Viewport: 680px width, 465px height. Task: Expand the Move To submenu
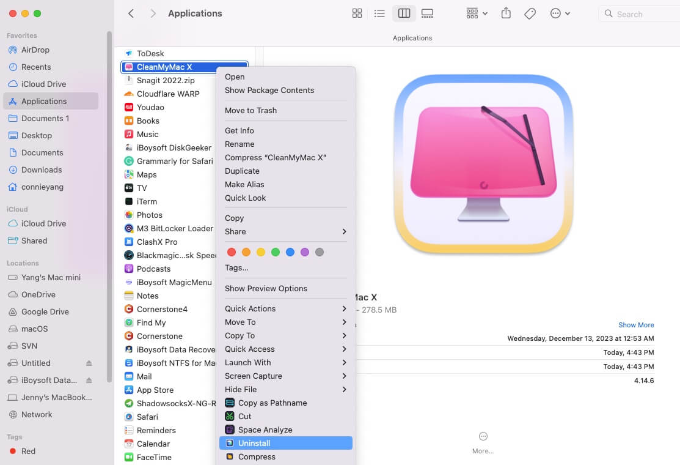click(286, 322)
